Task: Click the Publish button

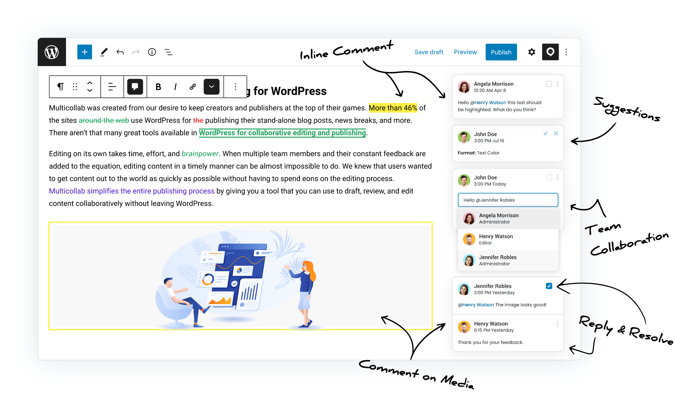Action: click(x=502, y=52)
